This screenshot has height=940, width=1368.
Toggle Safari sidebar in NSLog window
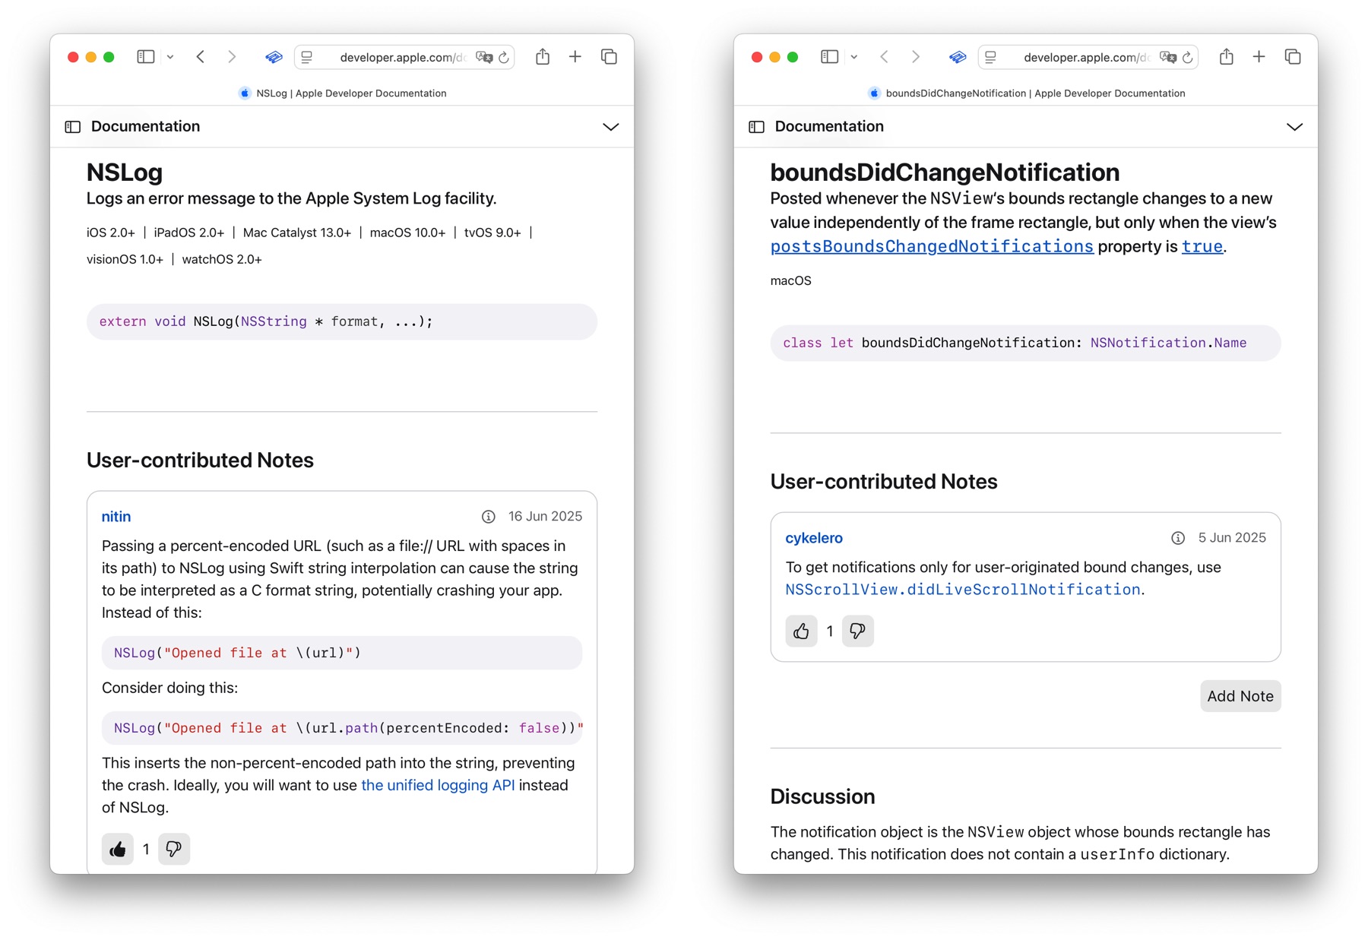pyautogui.click(x=145, y=57)
